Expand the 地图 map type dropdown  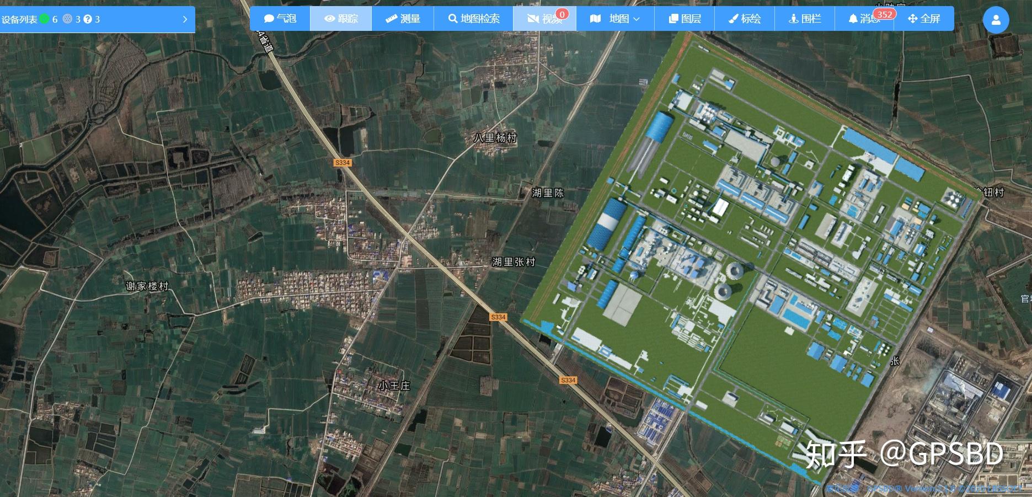[x=615, y=19]
